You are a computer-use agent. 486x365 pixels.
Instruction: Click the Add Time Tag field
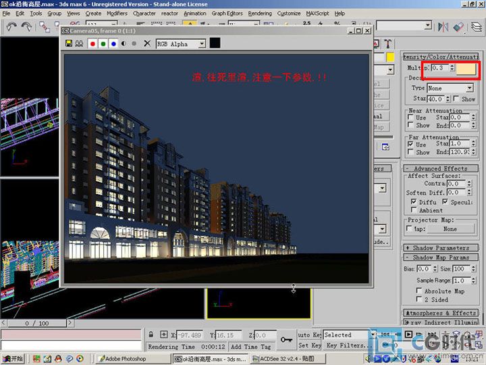(x=250, y=346)
